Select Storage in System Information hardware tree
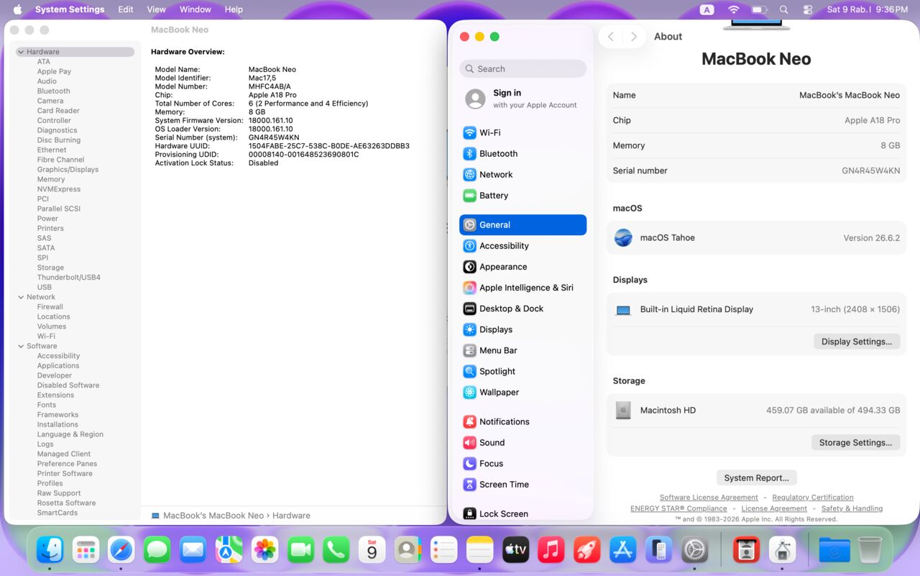 (50, 268)
